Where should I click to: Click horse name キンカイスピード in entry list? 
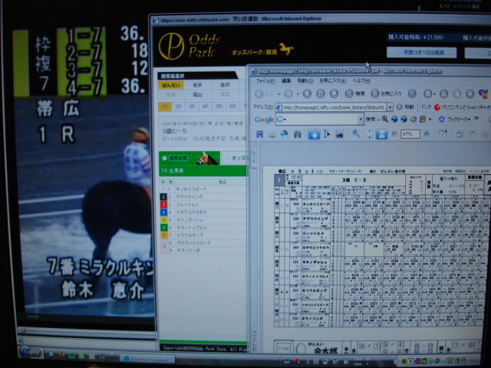(x=191, y=189)
